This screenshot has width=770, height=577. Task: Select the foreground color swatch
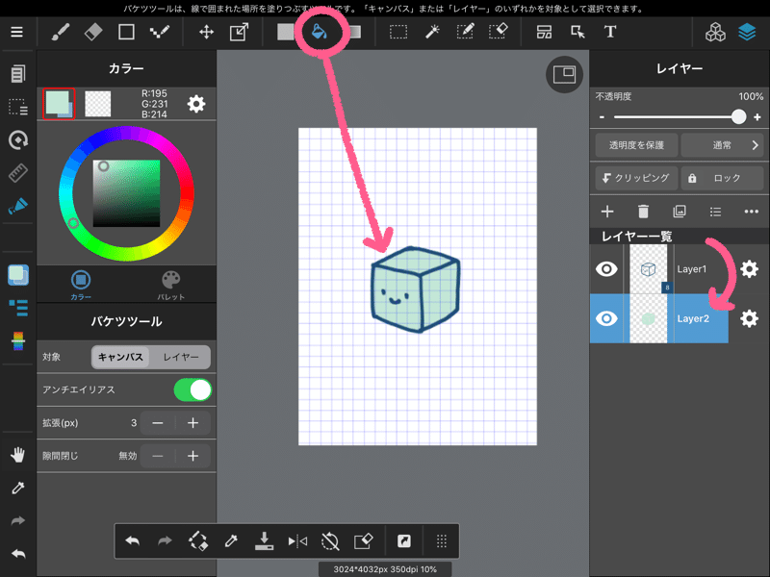57,102
